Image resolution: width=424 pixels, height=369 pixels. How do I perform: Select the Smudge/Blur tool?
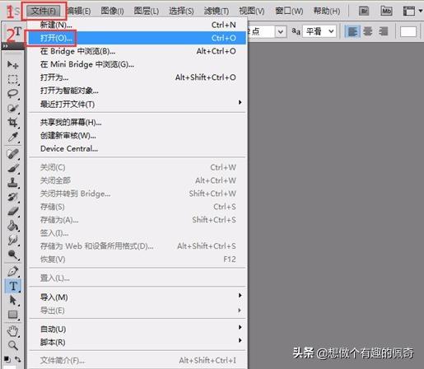click(x=12, y=240)
